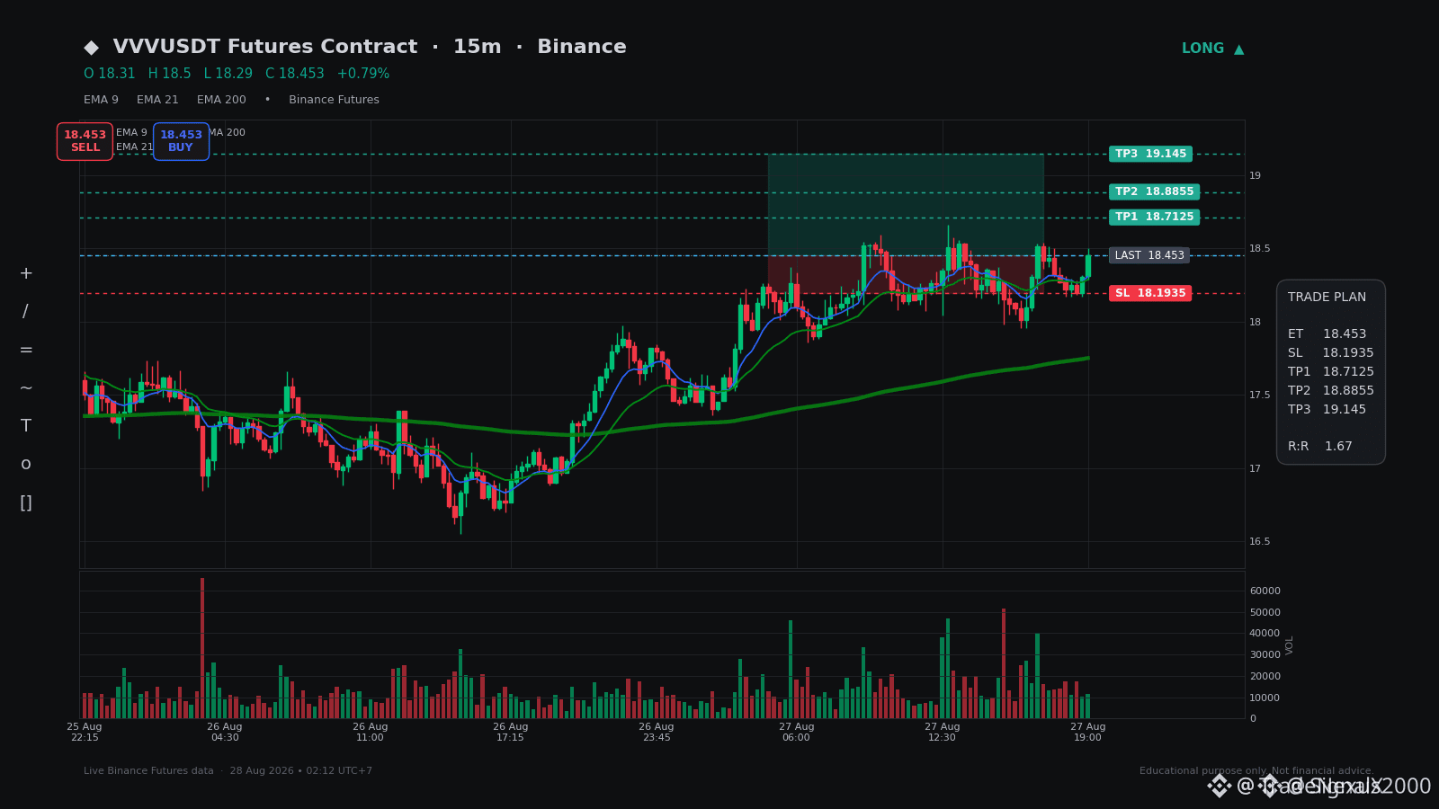Click the LAST 18.453 price tag
1439x809 pixels.
(1149, 255)
